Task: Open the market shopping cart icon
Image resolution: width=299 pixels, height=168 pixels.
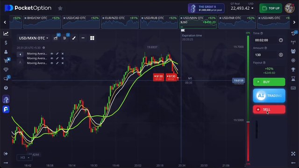Action: 6,61
